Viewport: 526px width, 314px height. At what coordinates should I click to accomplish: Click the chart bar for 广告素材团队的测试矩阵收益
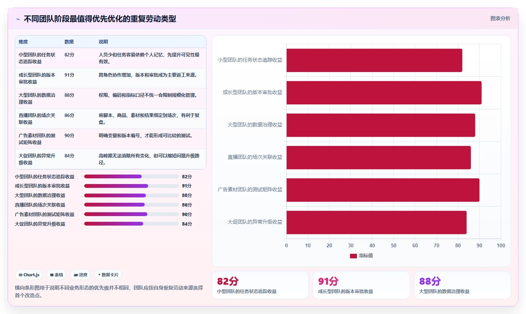point(383,190)
